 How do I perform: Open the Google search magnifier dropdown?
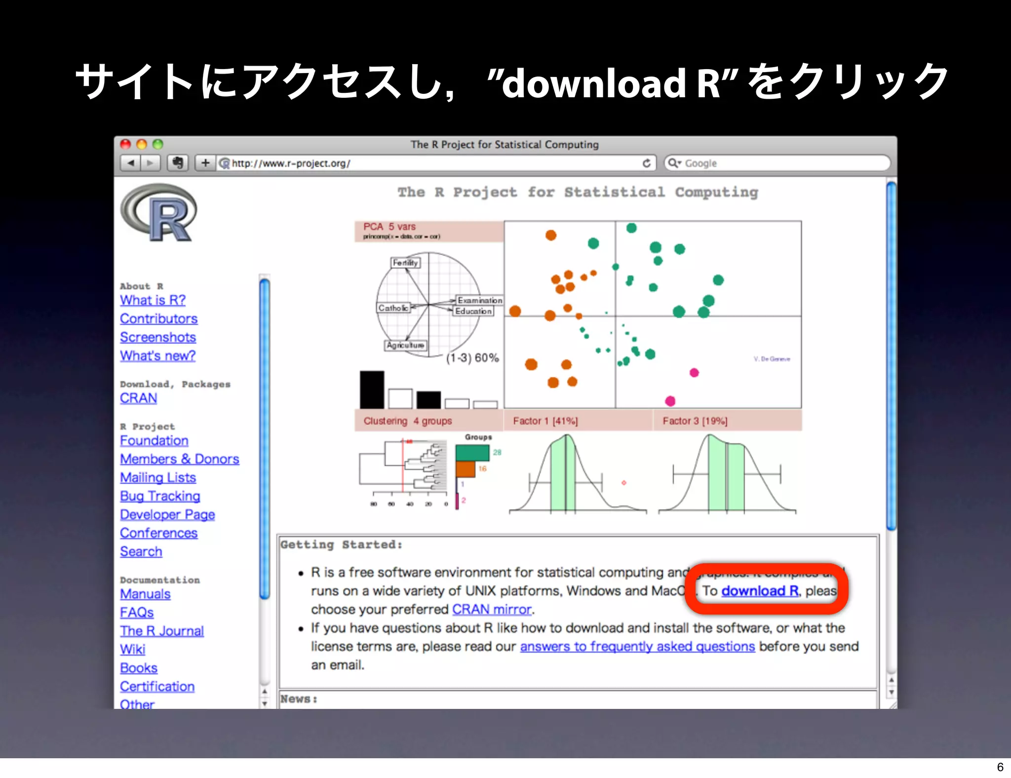point(675,163)
